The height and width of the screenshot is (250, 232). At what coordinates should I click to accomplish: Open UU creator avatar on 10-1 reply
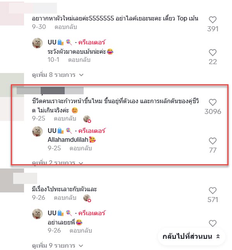coord(38,43)
